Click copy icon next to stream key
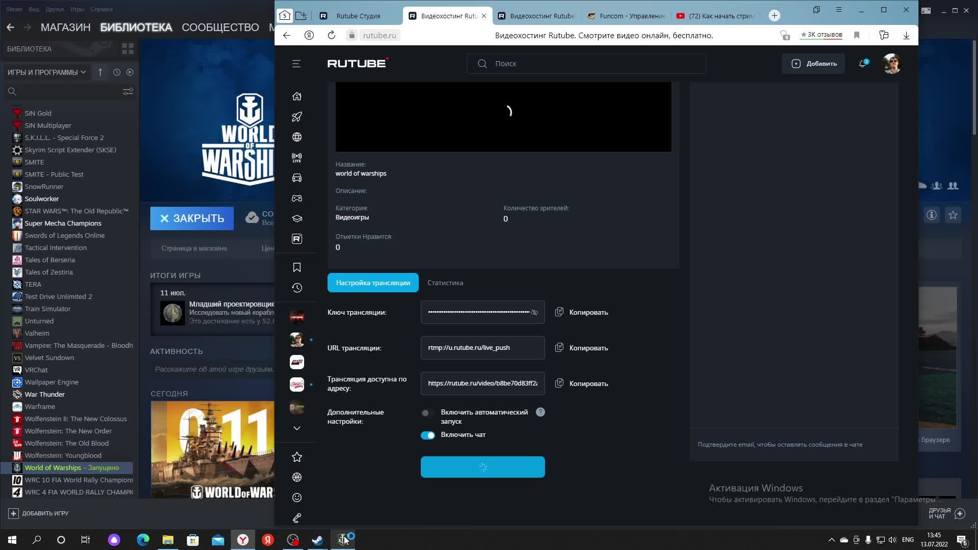This screenshot has height=550, width=978. coord(559,312)
